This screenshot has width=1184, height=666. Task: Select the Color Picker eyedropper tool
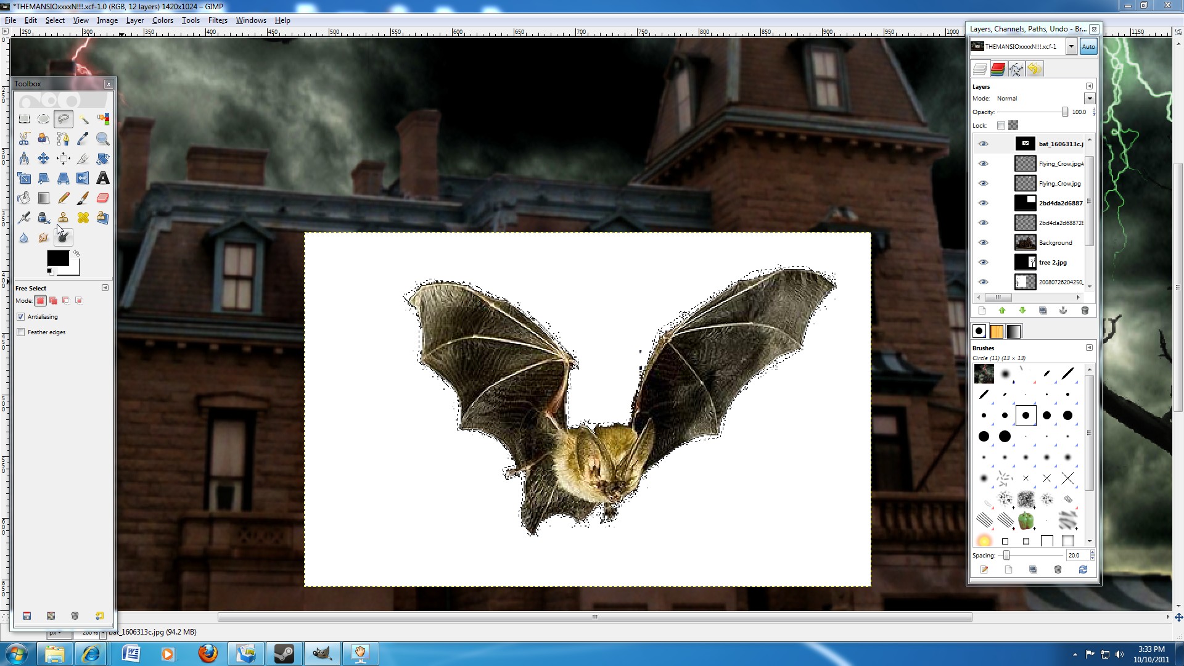click(x=83, y=139)
